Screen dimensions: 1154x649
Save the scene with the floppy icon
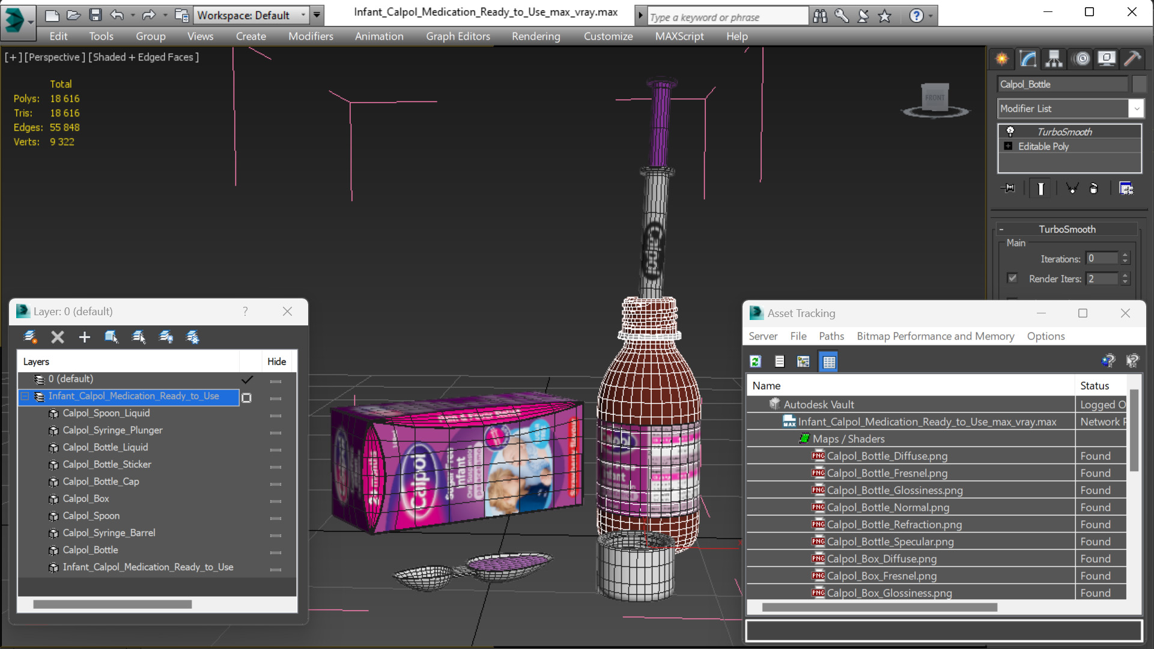pos(96,15)
